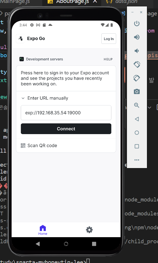Tap the 3:44 clock in status bar
Image resolution: width=158 pixels, height=263 pixels.
(23, 25)
